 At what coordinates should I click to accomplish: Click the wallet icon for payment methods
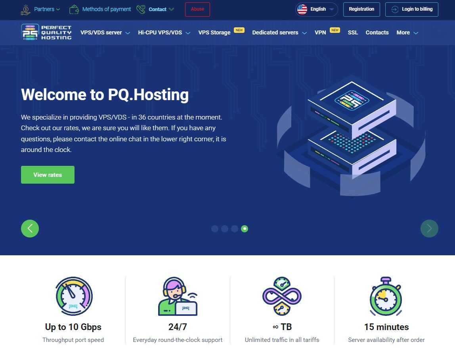click(x=74, y=9)
